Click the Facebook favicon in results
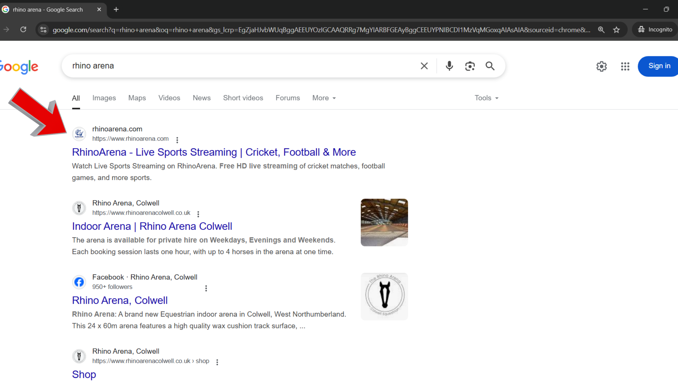Screen dimensions: 678x381 pyautogui.click(x=79, y=282)
